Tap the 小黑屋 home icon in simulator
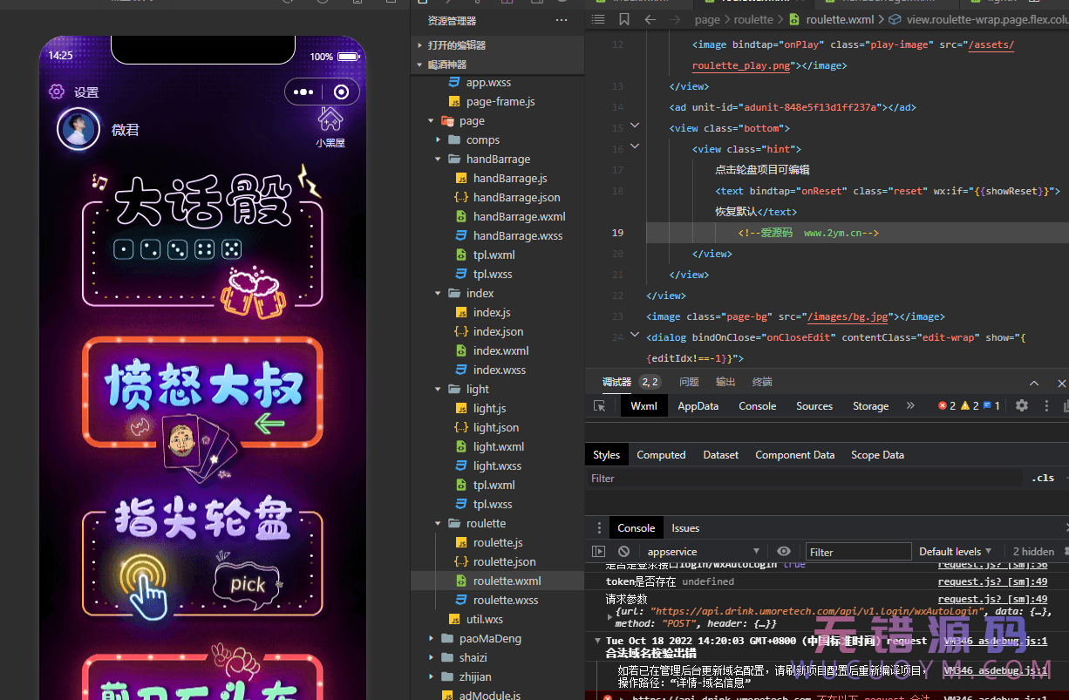Viewport: 1069px width, 700px height. 330,119
